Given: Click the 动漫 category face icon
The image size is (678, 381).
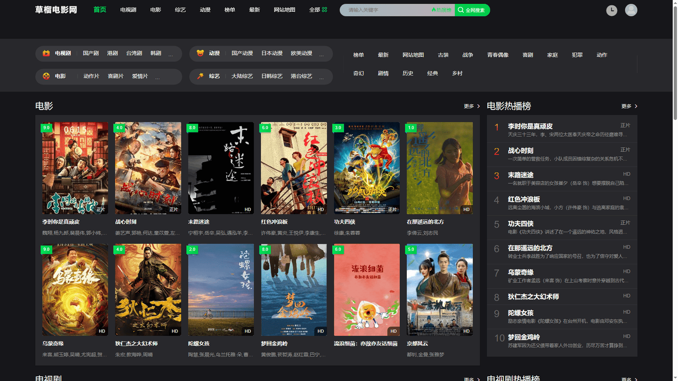Looking at the screenshot, I should tap(200, 53).
